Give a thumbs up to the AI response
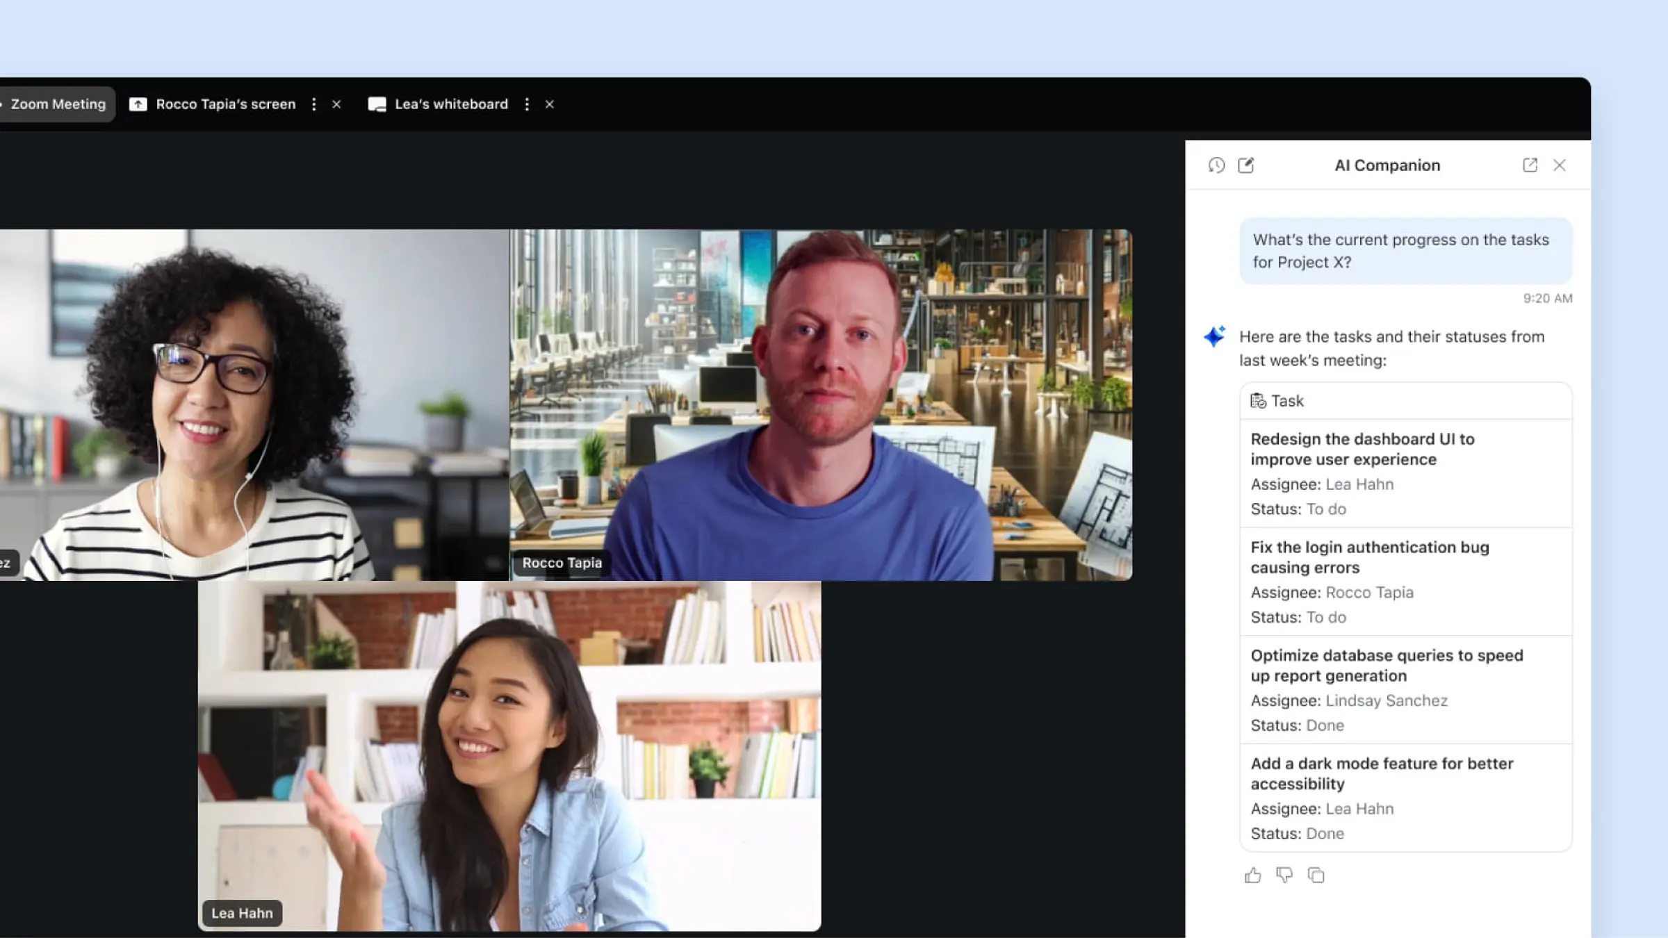 [x=1253, y=875]
